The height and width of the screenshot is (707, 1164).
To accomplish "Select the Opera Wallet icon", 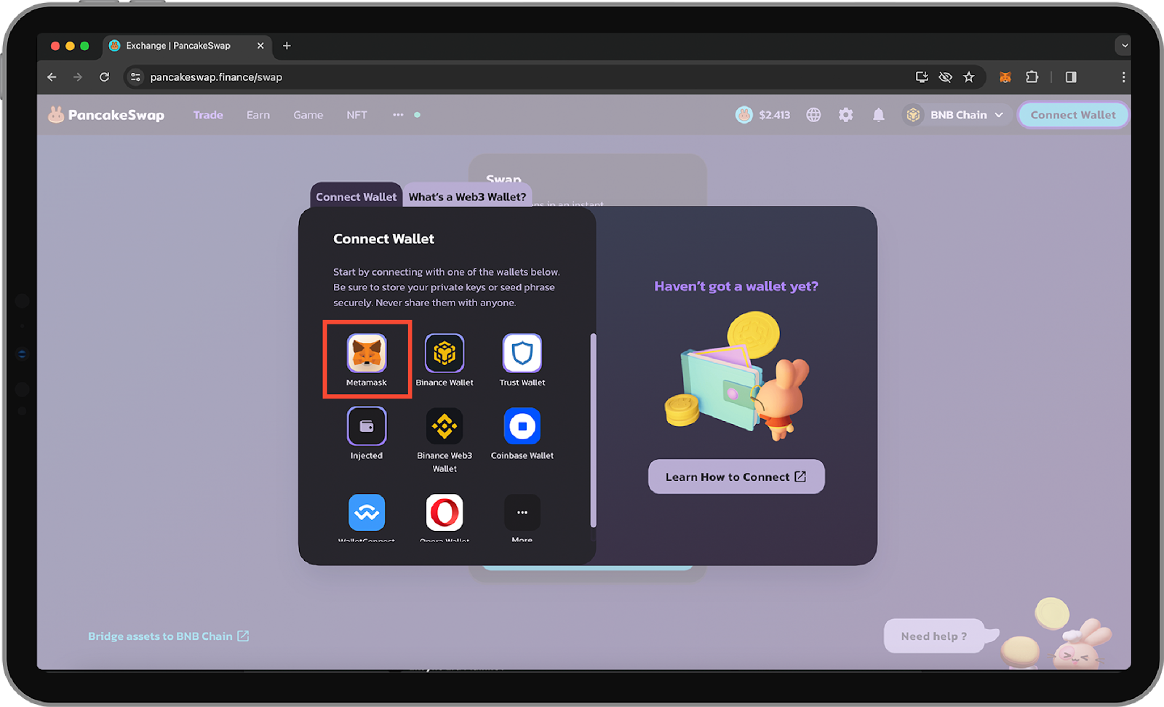I will 445,513.
